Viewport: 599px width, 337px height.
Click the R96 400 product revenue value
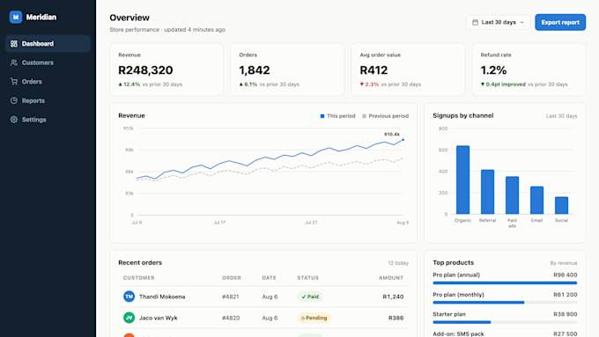pos(566,275)
